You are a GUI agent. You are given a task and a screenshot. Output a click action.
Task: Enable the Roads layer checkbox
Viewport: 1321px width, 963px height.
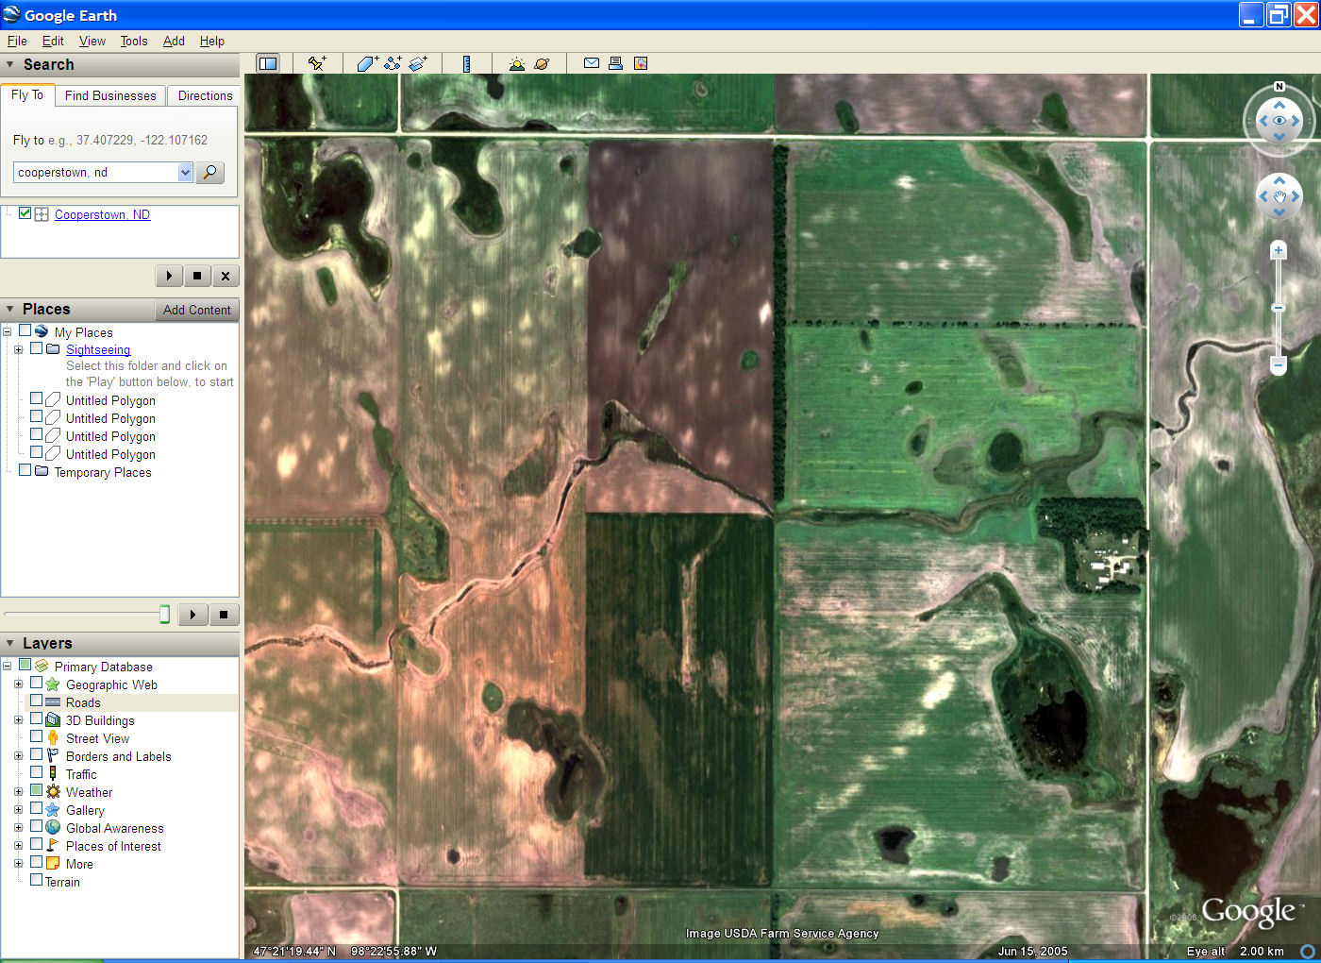tap(36, 701)
